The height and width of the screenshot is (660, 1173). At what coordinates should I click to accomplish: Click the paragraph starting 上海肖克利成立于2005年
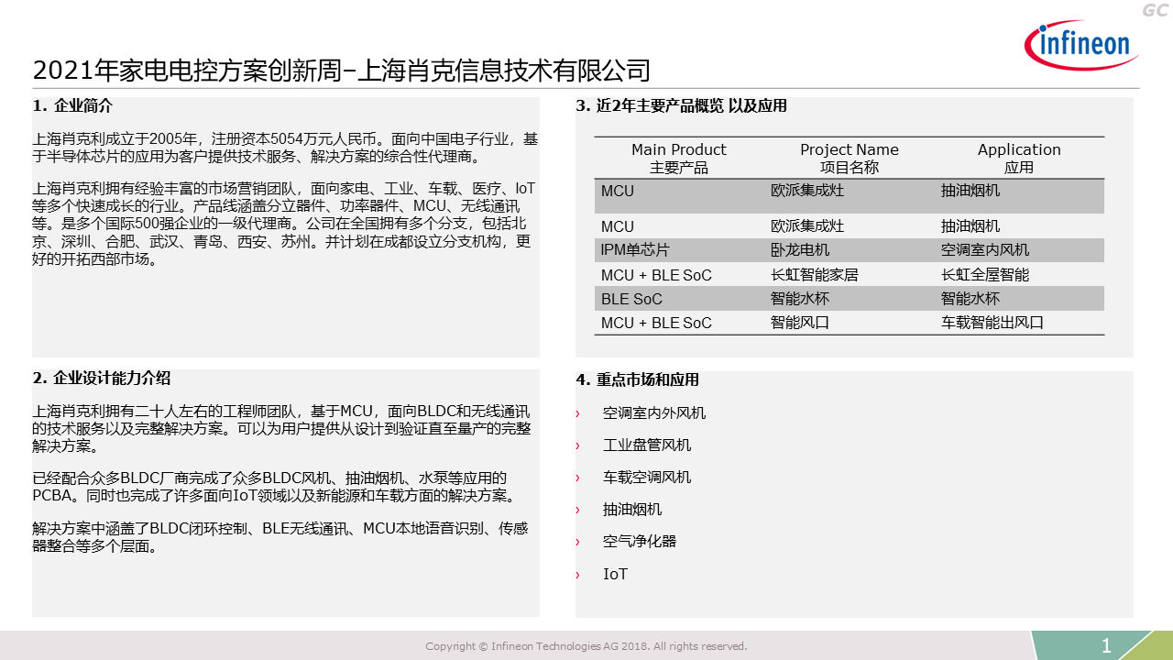pyautogui.click(x=285, y=148)
